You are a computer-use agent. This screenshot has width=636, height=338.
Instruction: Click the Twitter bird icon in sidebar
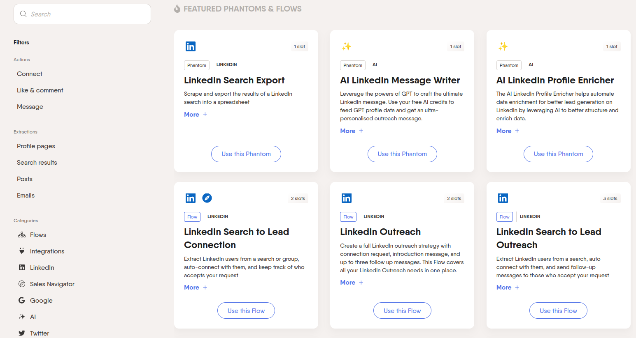coord(22,333)
